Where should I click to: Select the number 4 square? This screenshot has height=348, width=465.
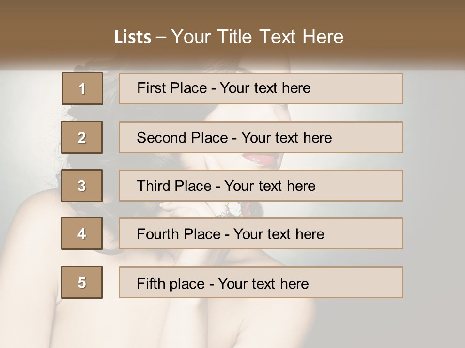pos(82,233)
